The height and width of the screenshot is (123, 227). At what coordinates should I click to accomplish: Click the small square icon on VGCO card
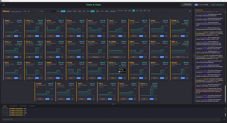pyautogui.click(x=156, y=99)
